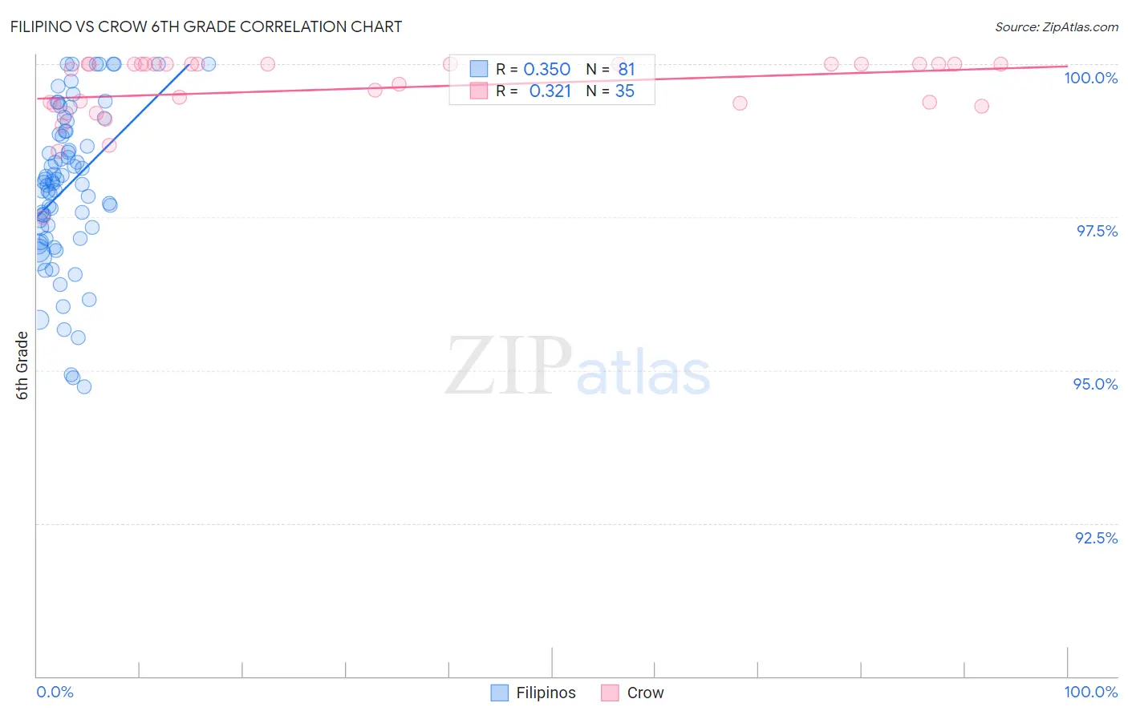1128x715 pixels.
Task: Click the blue Filipinos legend swatch at bottom
Action: (x=499, y=693)
